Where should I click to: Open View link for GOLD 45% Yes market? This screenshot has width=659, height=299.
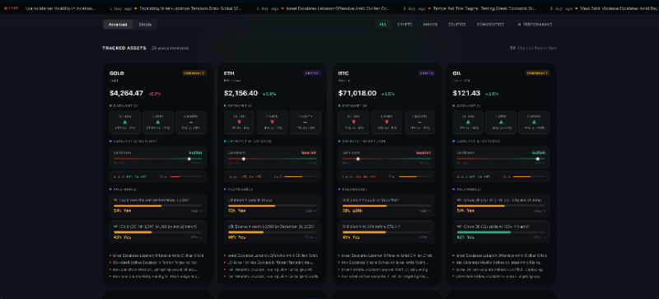click(197, 237)
